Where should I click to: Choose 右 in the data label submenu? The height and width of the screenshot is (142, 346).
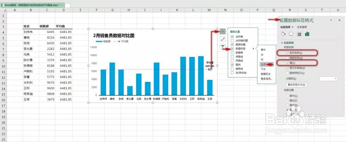pos(262,59)
